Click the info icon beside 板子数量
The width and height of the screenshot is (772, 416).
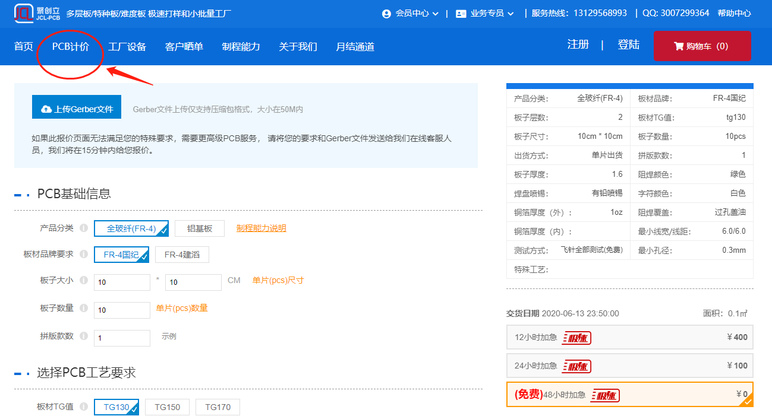click(x=84, y=308)
